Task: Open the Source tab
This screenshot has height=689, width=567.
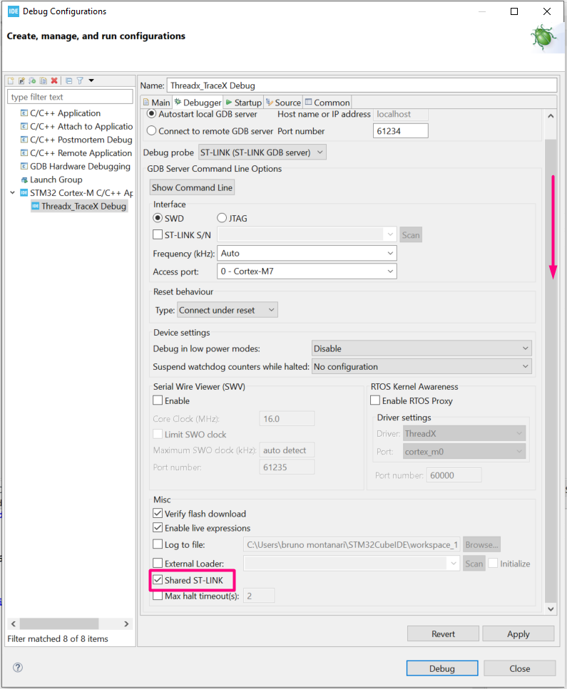Action: [x=283, y=103]
